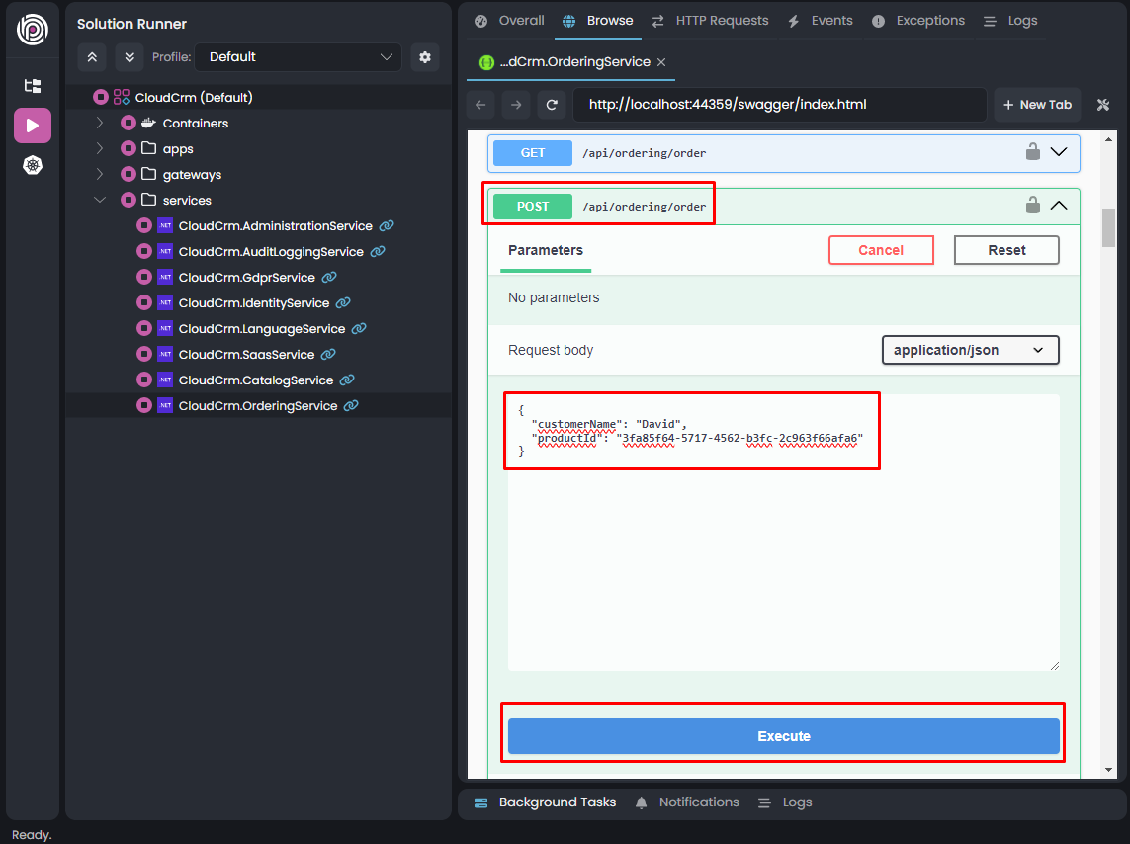The image size is (1130, 844).
Task: Collapse all tree nodes with the double-up chevron
Action: pos(91,57)
